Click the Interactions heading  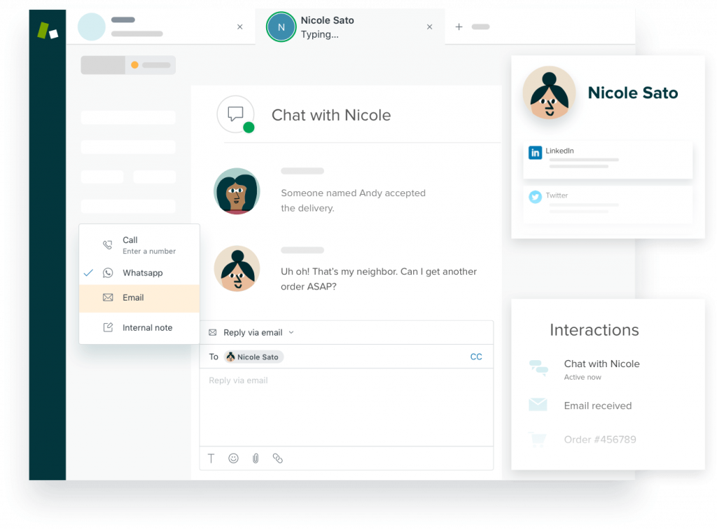594,330
